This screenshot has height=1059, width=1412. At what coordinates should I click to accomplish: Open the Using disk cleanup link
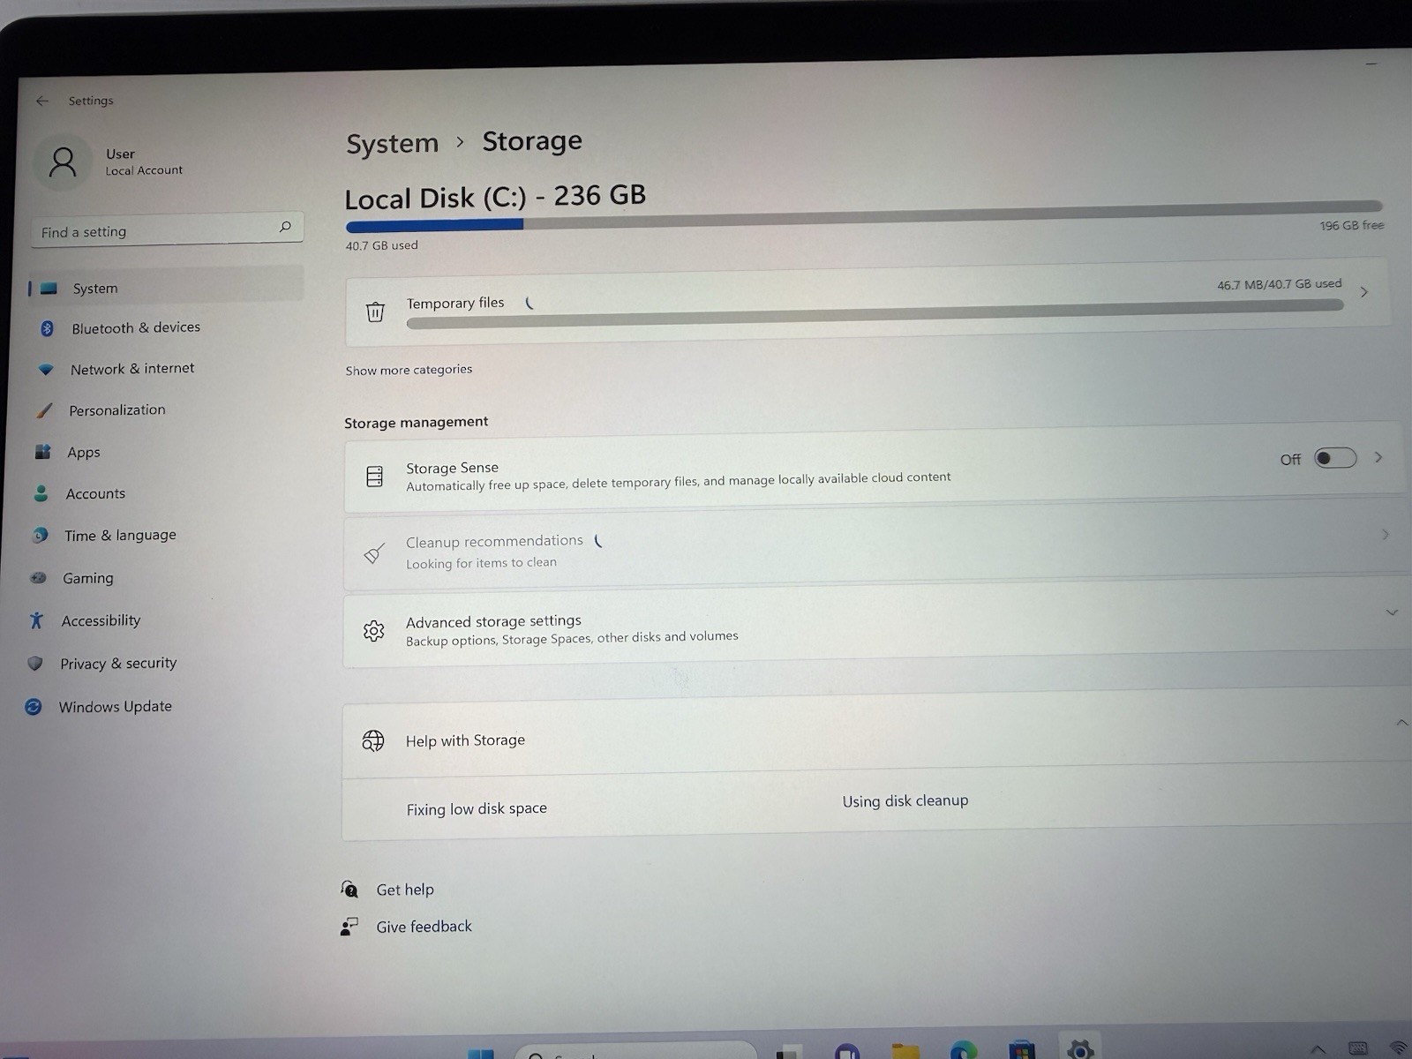905,800
